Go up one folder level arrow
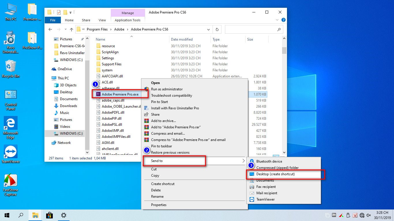Viewport: 394px width, 221px height. pyautogui.click(x=72, y=29)
